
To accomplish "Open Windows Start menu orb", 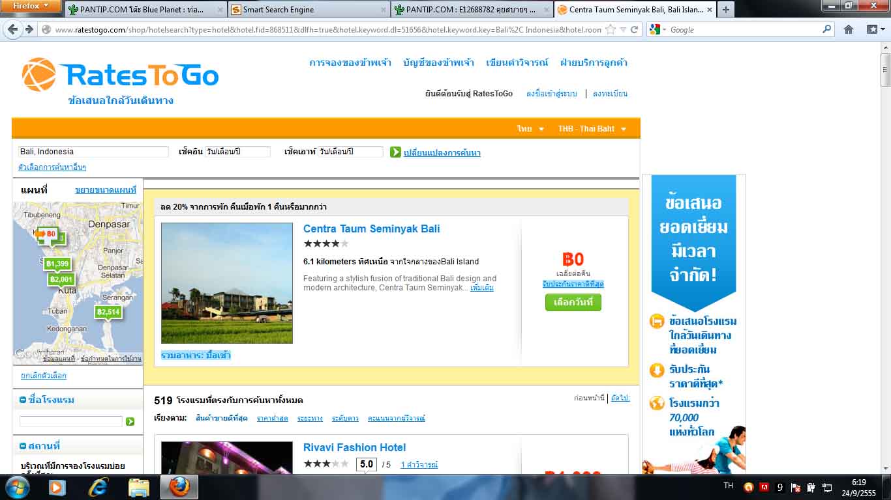I will click(16, 487).
